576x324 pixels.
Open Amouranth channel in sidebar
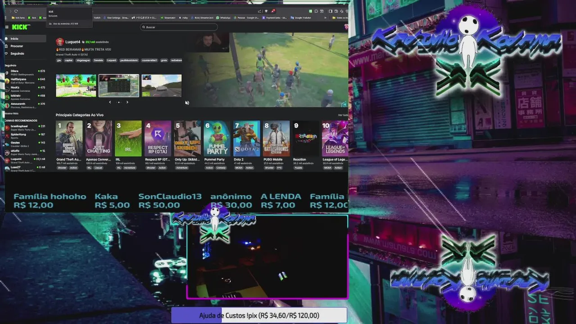(x=25, y=105)
